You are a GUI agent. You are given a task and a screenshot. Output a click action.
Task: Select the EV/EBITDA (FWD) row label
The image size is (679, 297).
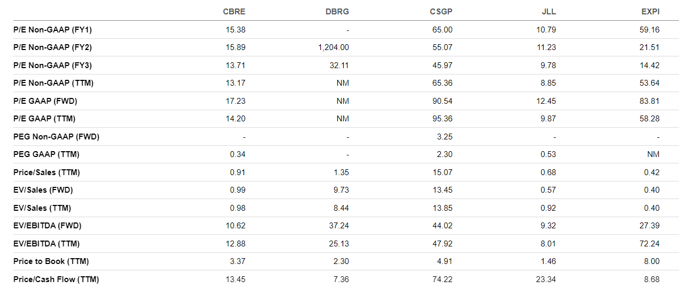[x=47, y=226]
